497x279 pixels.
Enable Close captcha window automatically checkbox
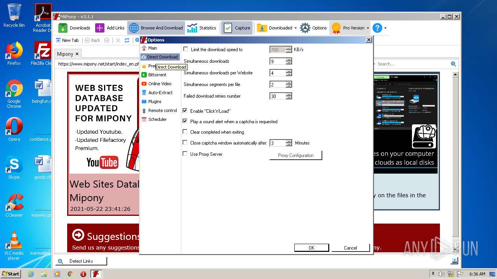point(185,143)
